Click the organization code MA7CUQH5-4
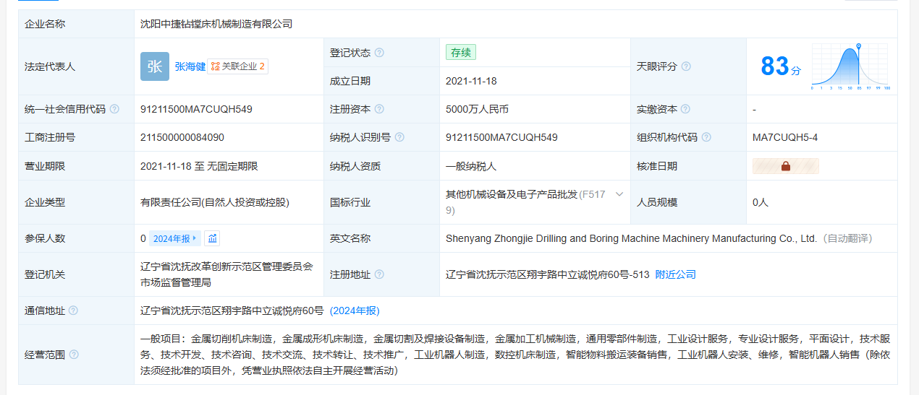Viewport: 919px width, 395px height. pos(785,137)
